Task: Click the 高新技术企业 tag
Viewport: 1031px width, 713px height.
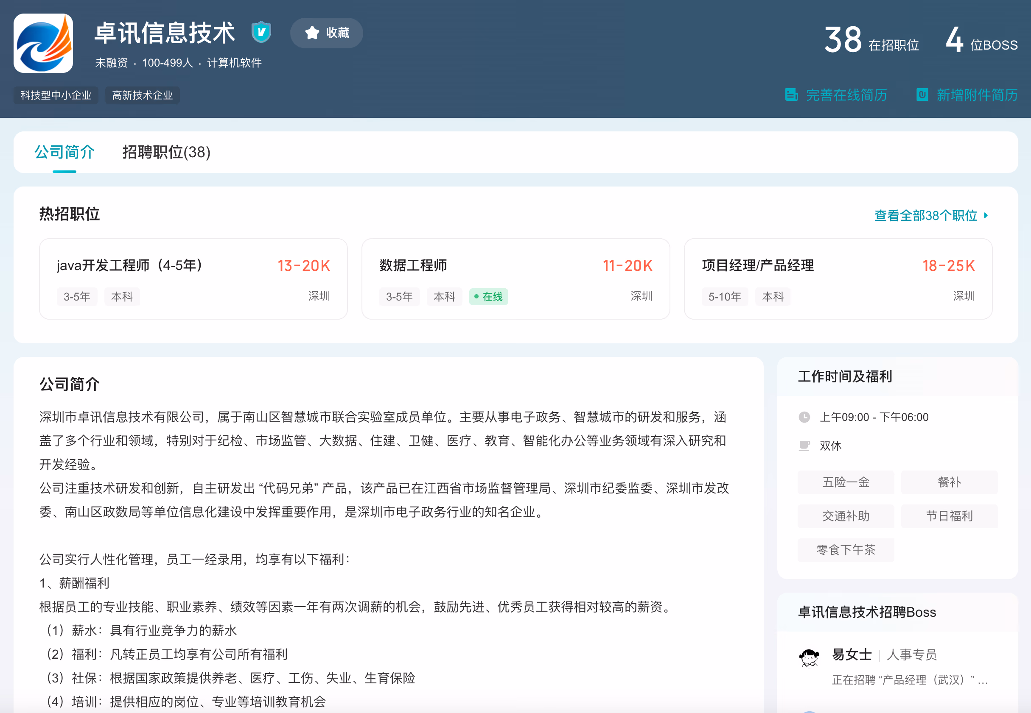Action: [142, 95]
